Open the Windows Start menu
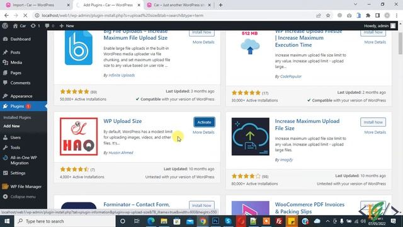The width and height of the screenshot is (403, 227). point(7,221)
